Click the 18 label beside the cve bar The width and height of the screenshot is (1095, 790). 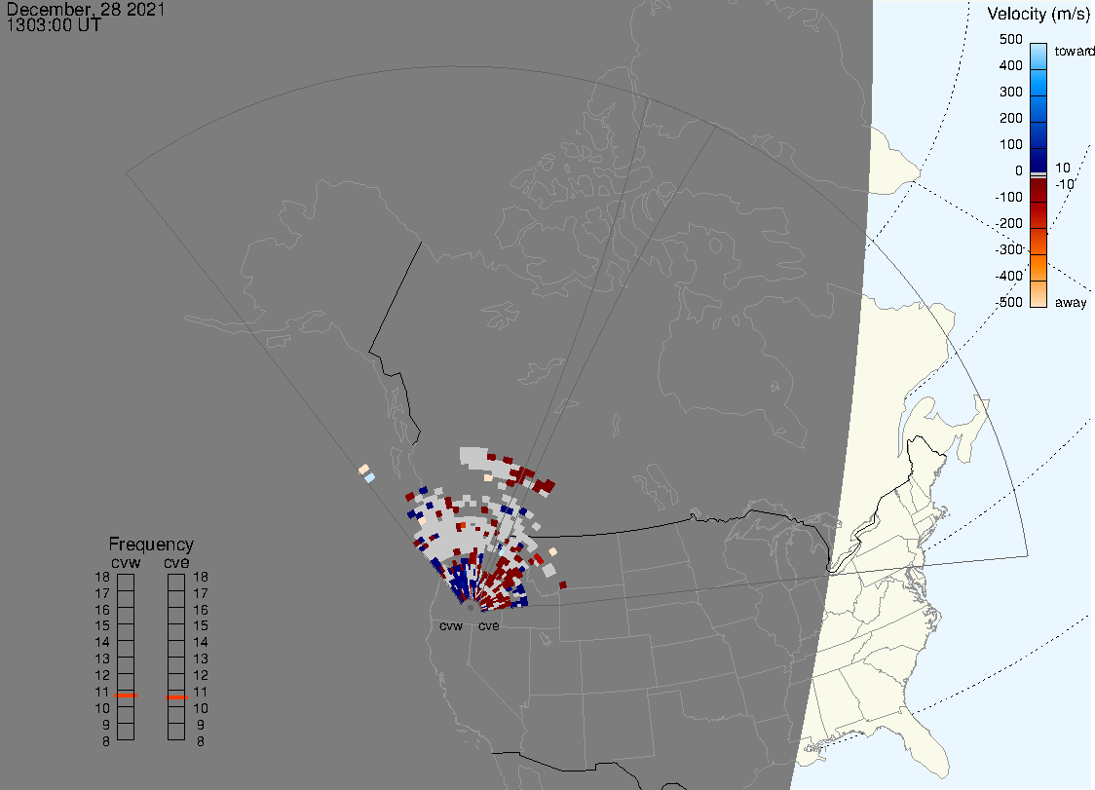coord(201,577)
